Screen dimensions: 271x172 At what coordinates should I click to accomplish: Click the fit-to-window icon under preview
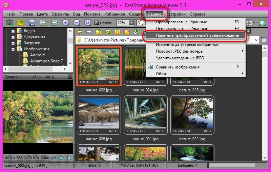pos(61,158)
